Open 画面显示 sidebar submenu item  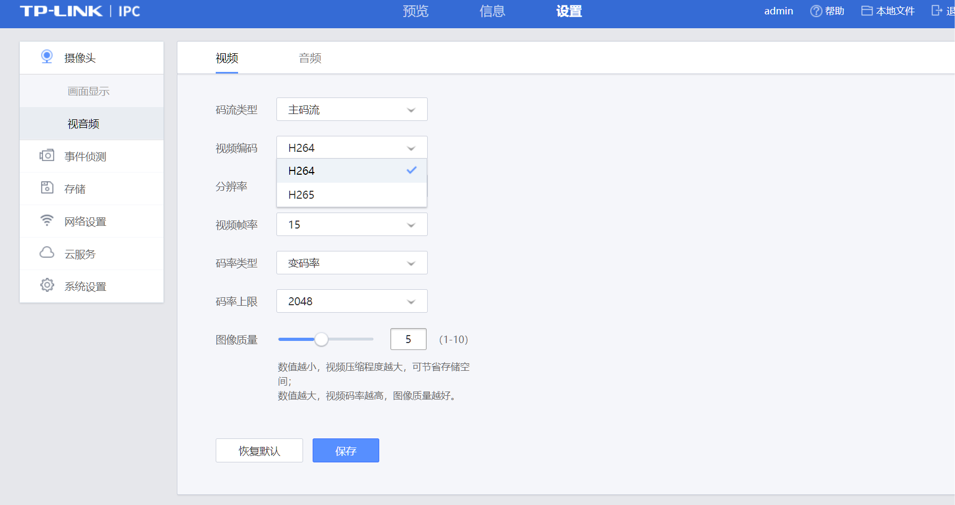pos(92,91)
